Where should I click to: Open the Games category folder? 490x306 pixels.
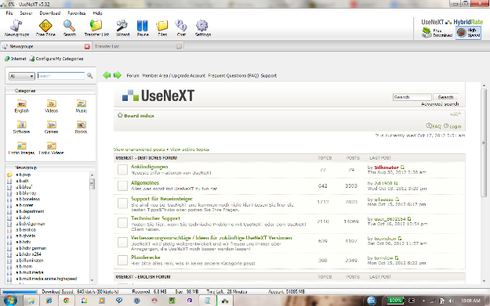coord(51,128)
